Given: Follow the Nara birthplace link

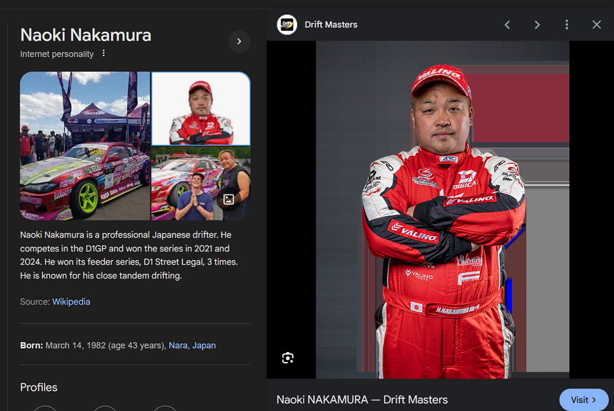Looking at the screenshot, I should pos(178,345).
